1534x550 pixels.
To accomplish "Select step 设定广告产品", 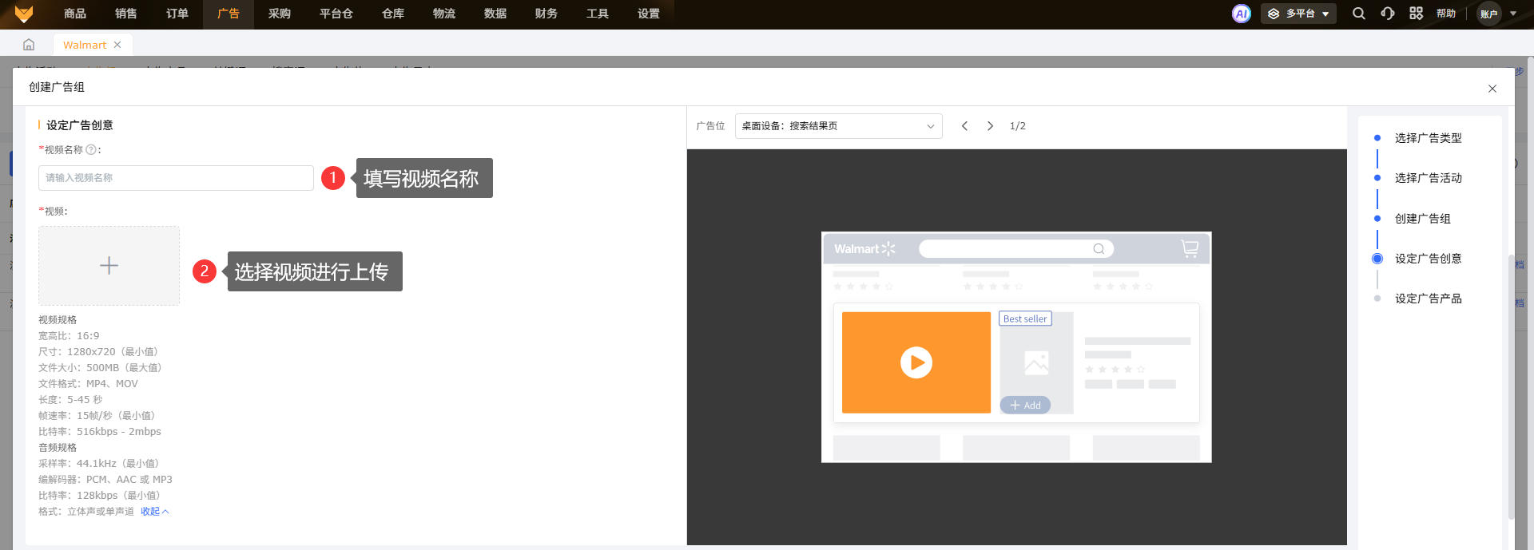I will [x=1428, y=299].
